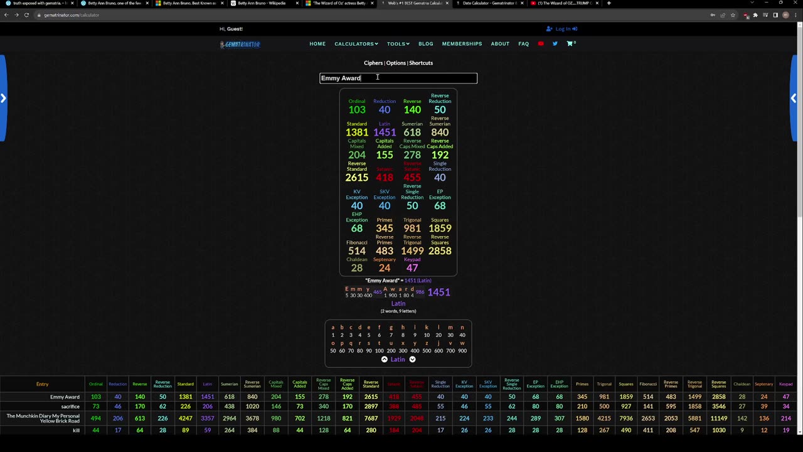Click the Gematrinator logo
The image size is (803, 452).
[240, 44]
